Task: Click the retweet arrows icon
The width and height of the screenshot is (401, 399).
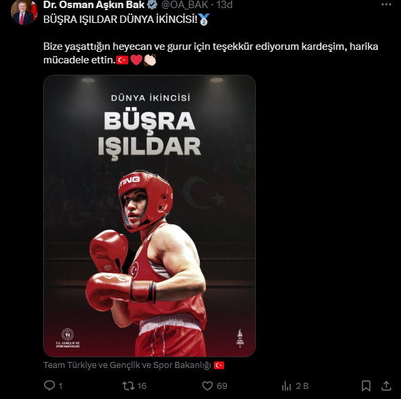Action: tap(128, 386)
